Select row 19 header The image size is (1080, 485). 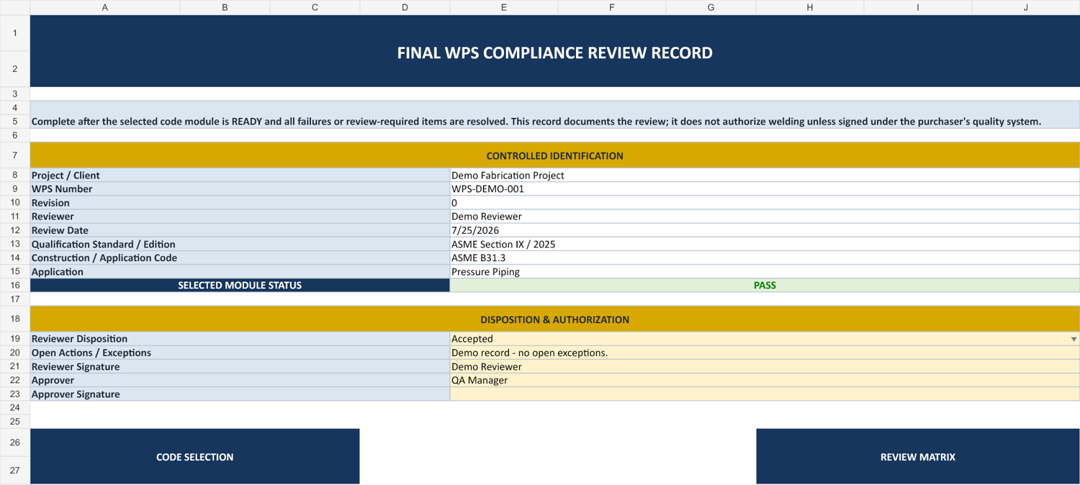coord(15,339)
